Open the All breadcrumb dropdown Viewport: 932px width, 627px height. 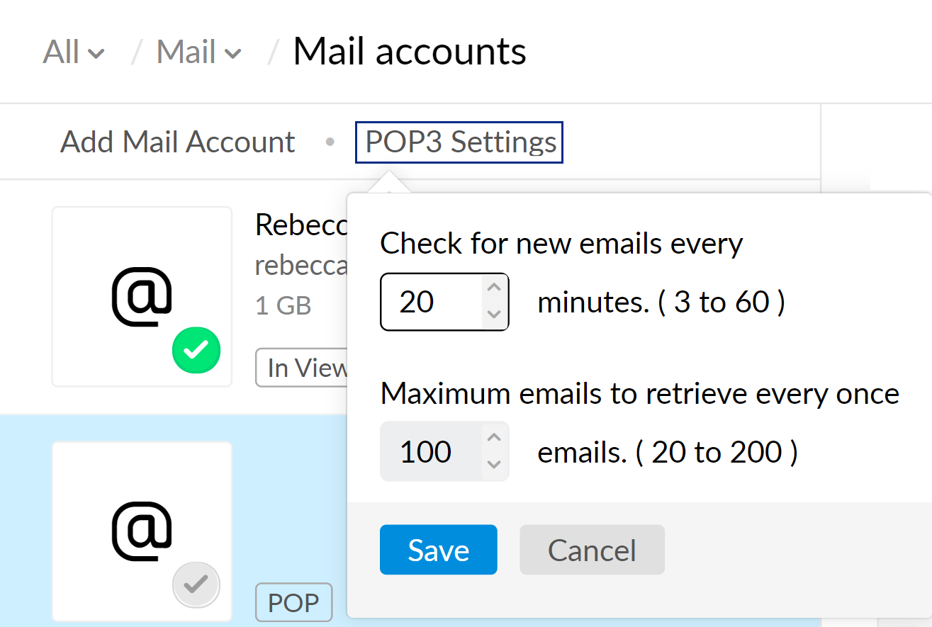[73, 50]
